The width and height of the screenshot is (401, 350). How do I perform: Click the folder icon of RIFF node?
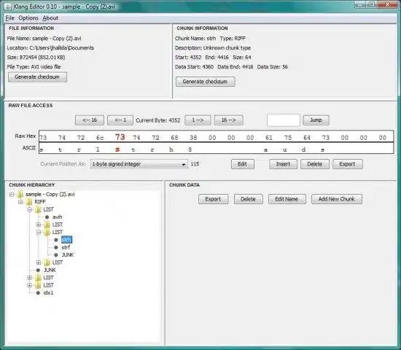point(29,202)
